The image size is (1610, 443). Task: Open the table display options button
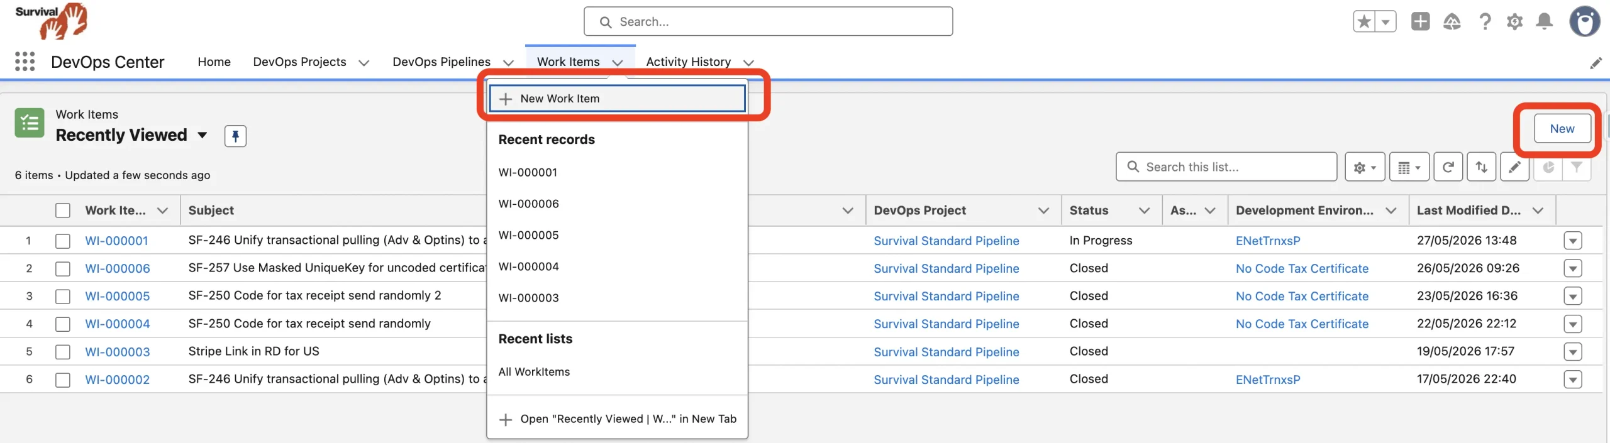[1409, 167]
